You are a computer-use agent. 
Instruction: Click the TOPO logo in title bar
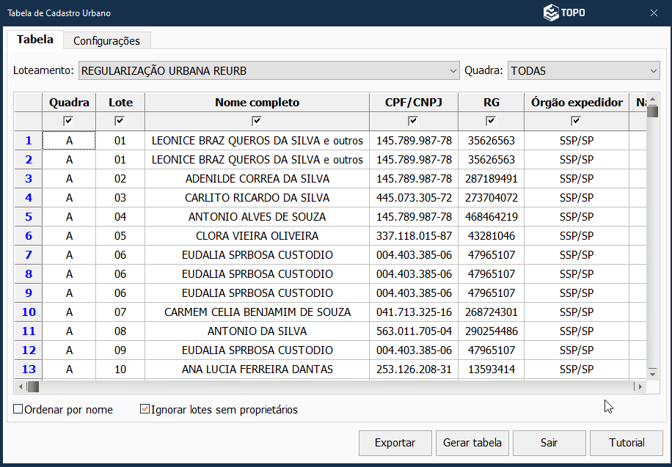[563, 13]
